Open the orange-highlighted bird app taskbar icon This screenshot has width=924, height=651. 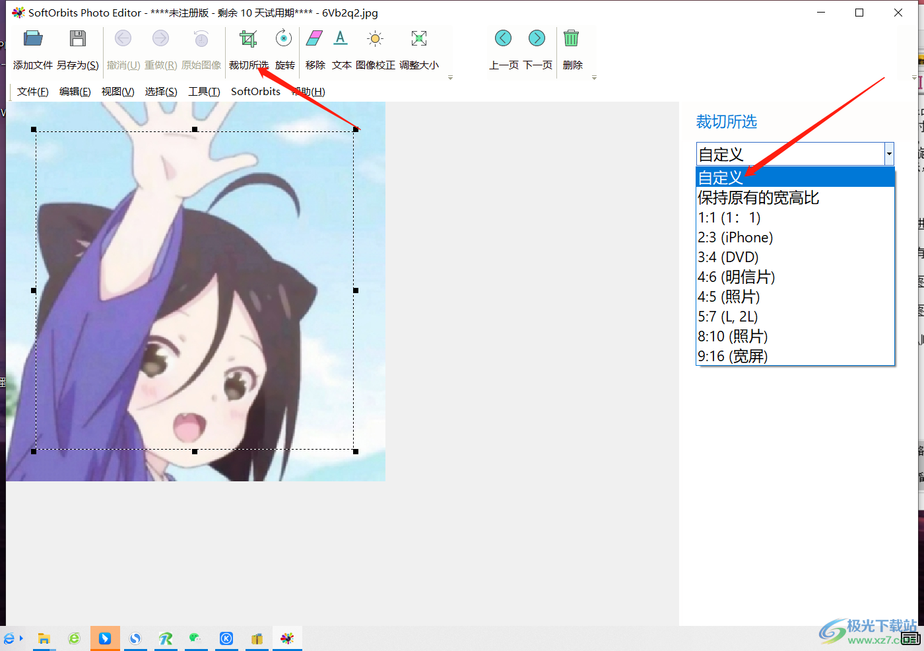[105, 638]
